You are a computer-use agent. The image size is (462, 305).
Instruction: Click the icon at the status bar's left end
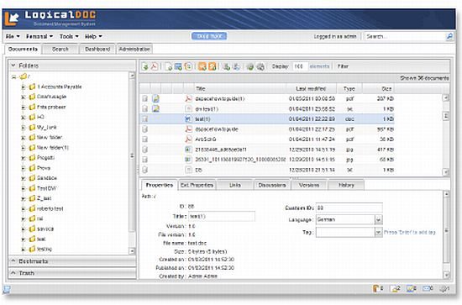(7, 289)
